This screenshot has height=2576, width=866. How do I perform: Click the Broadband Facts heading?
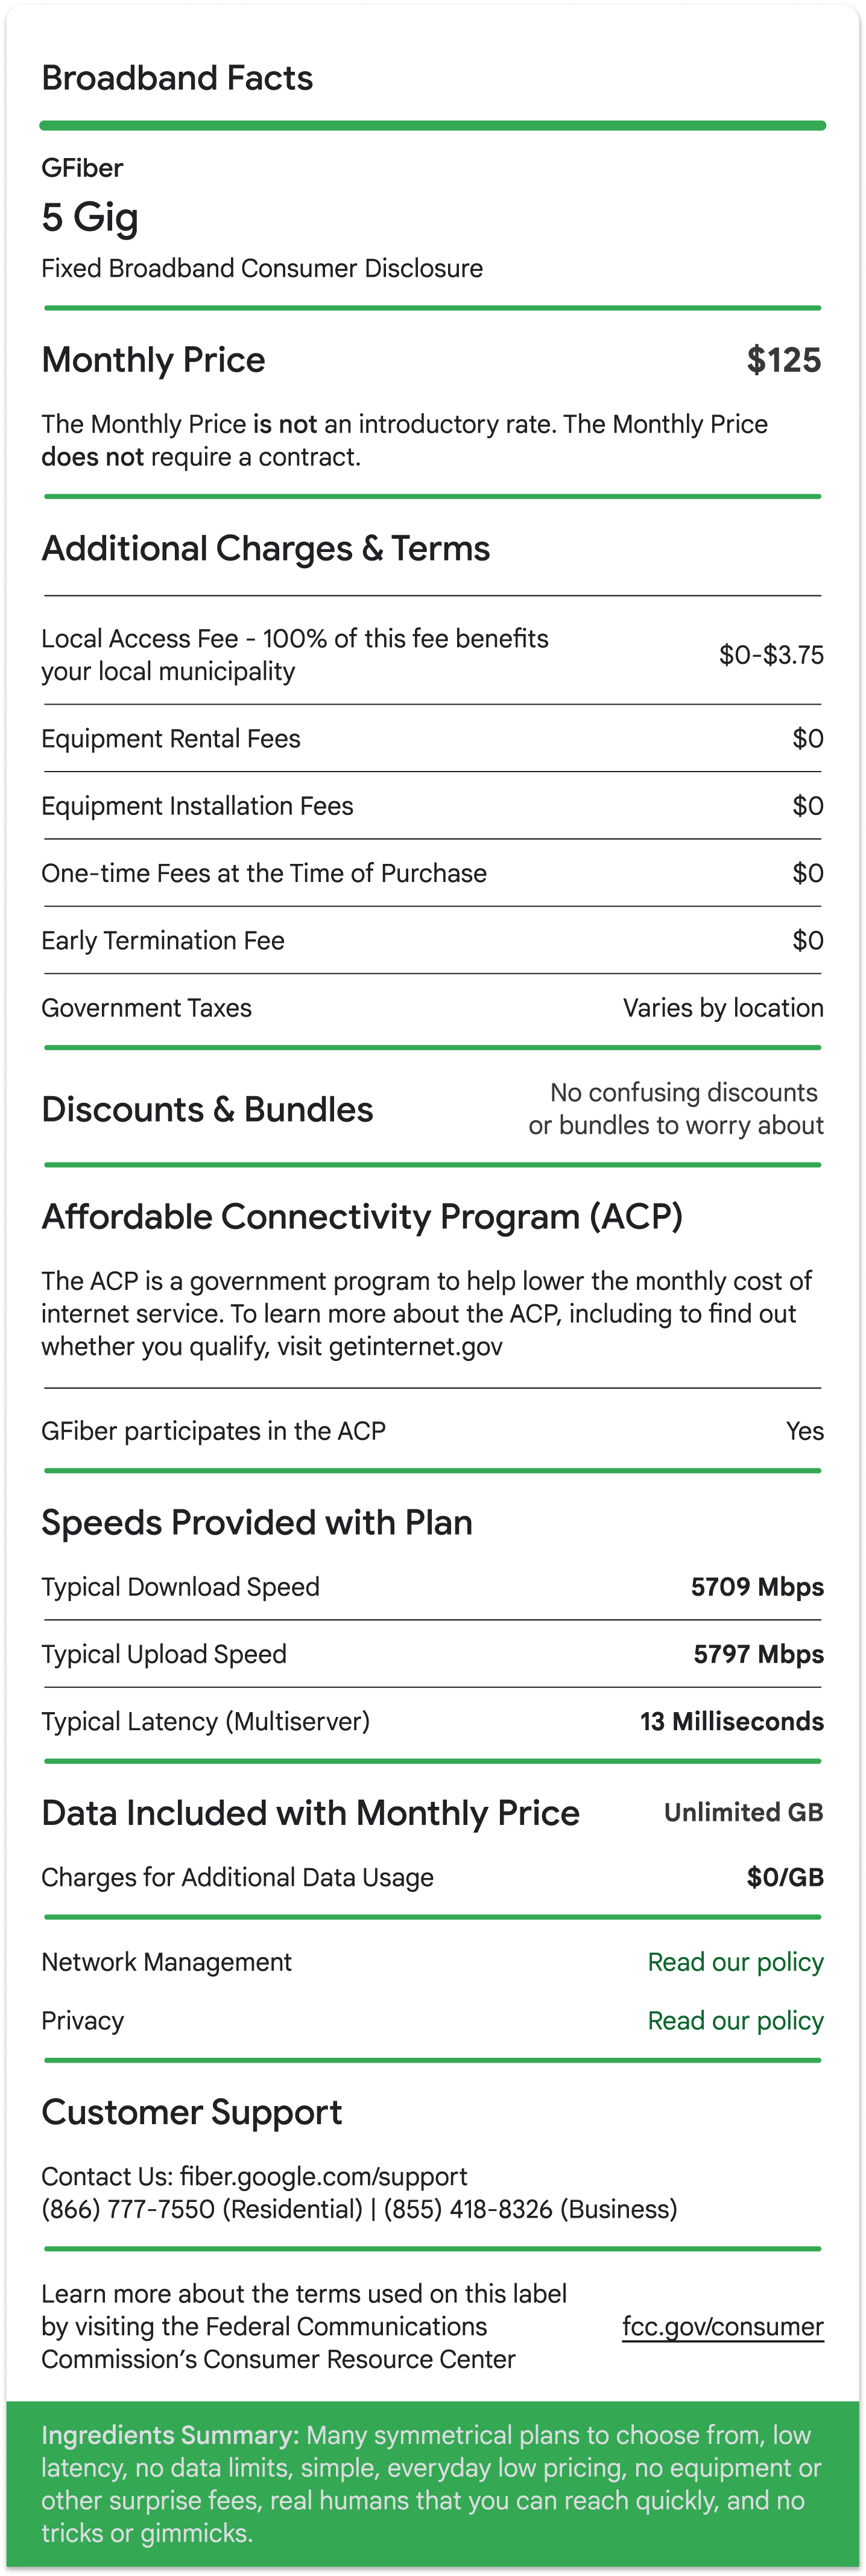(177, 78)
